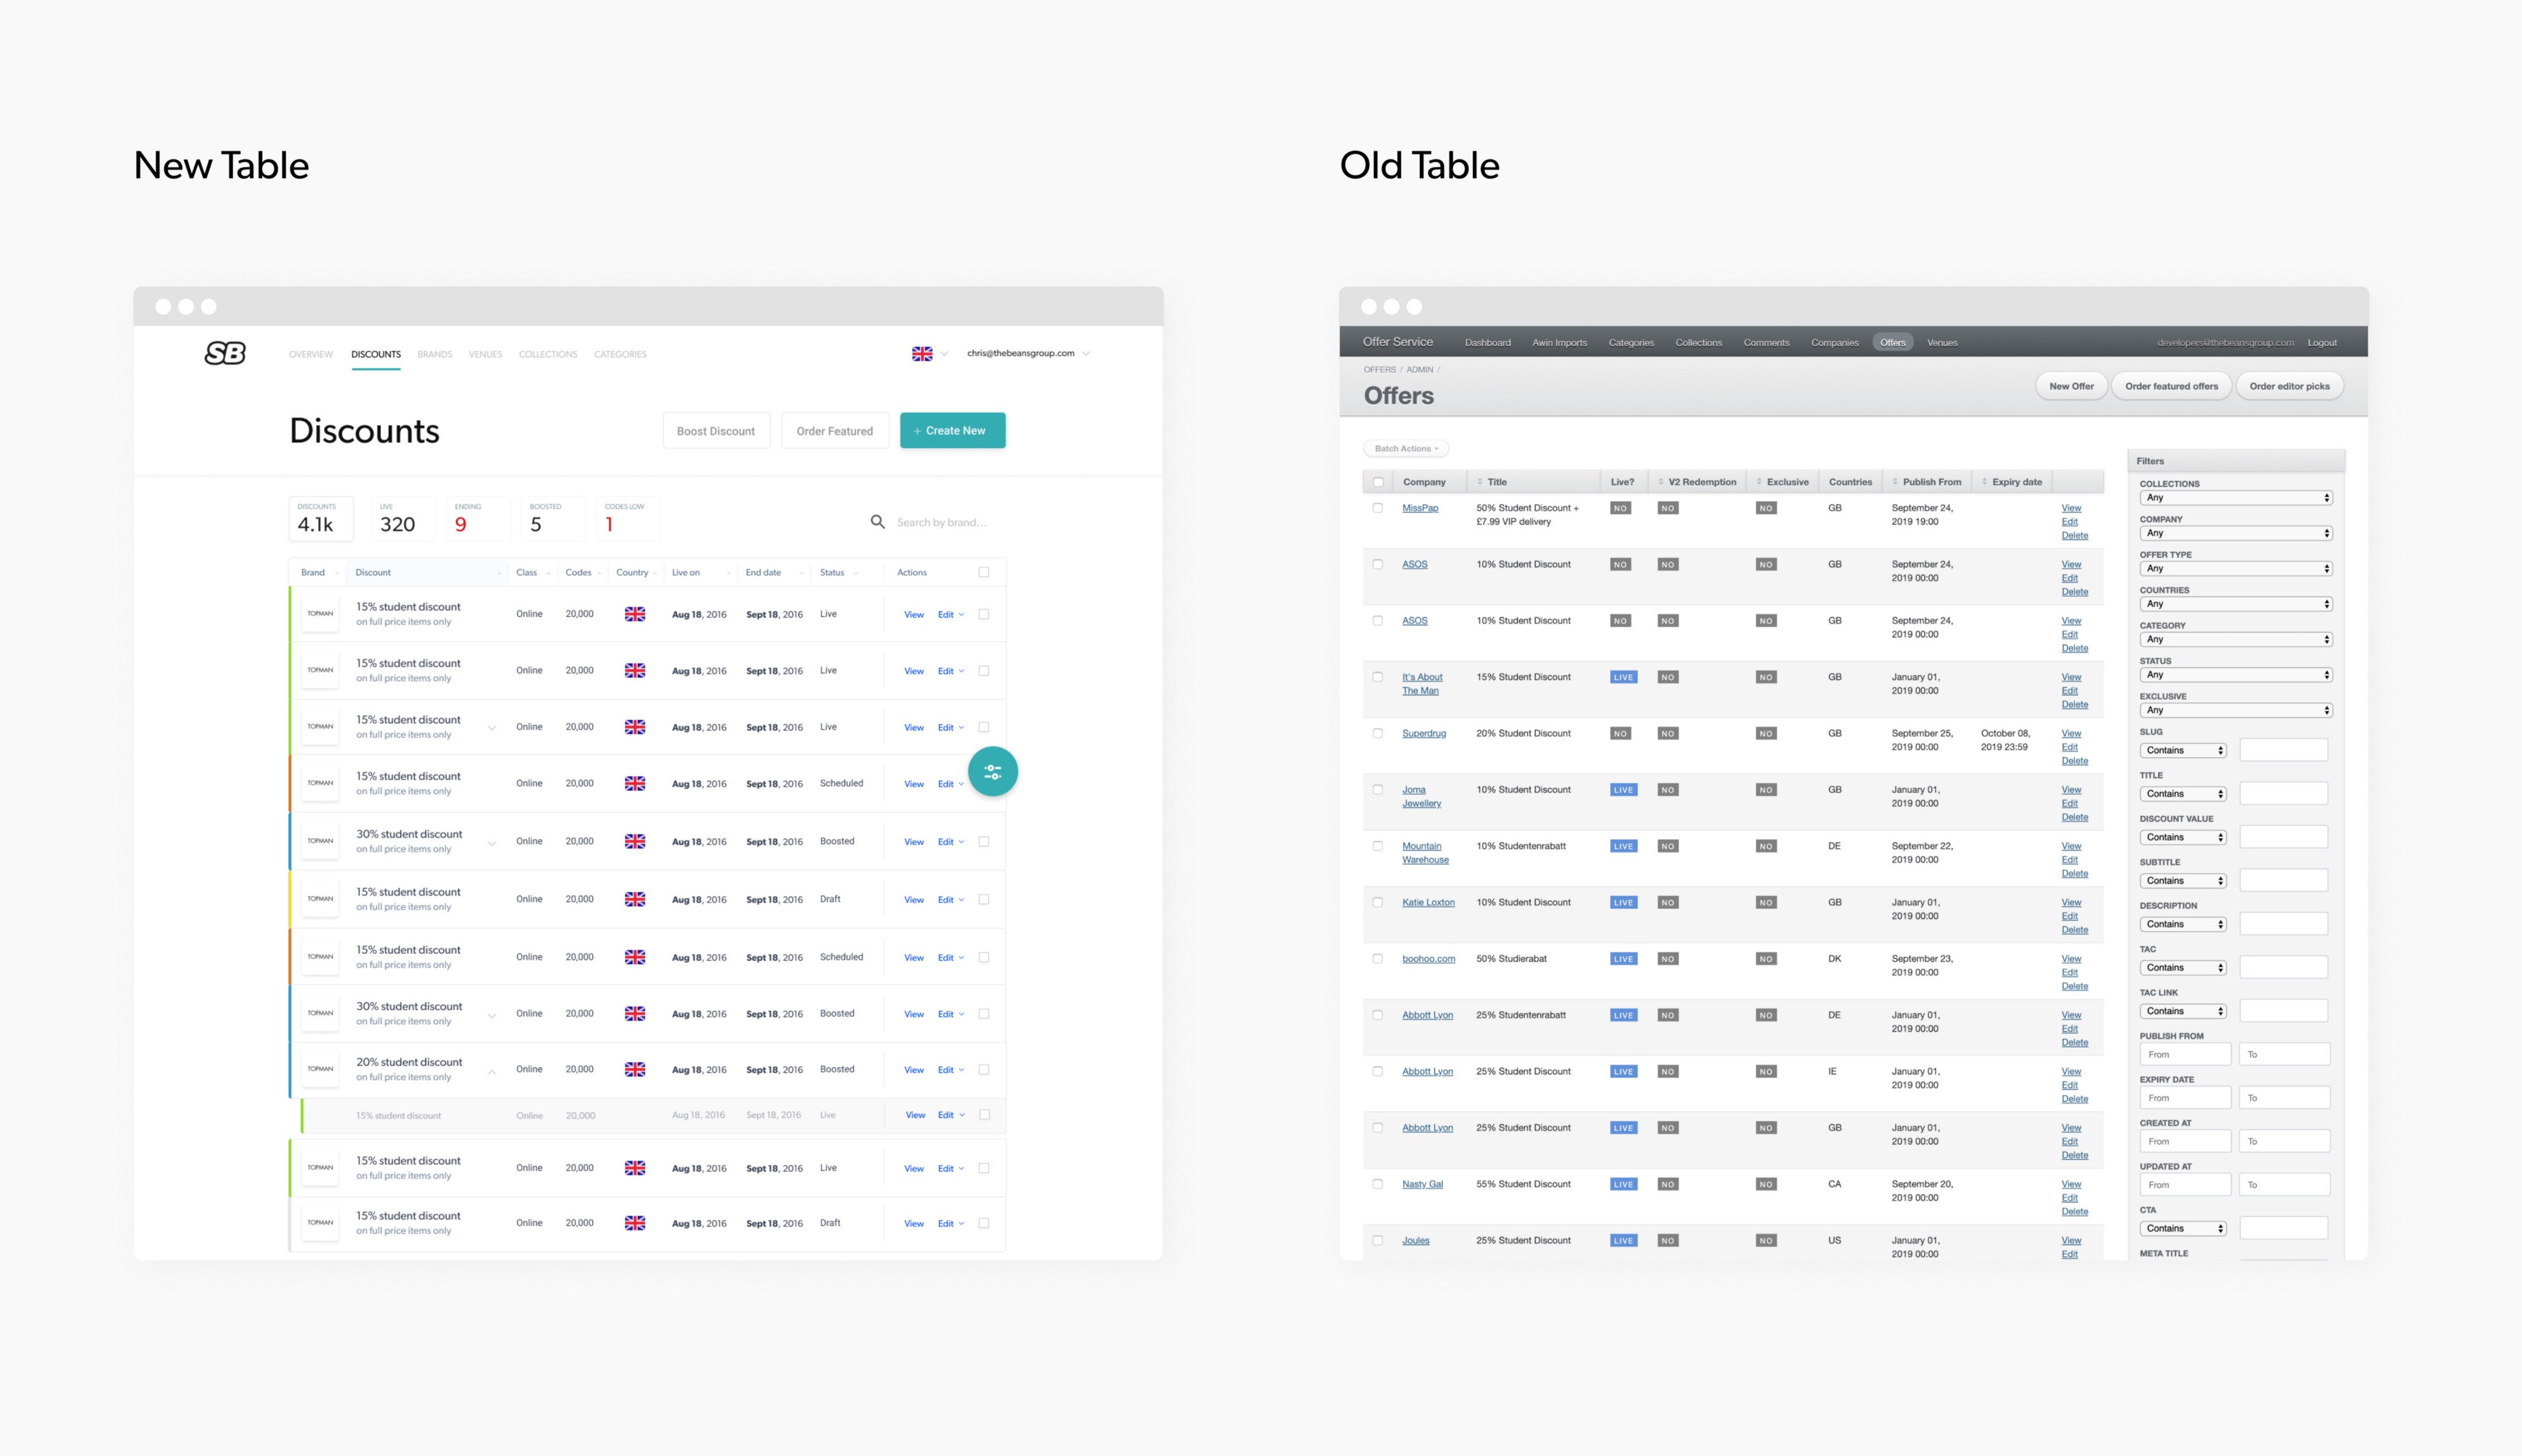Check the checkbox on the MissPap offer row
This screenshot has width=2522, height=1456.
click(1378, 507)
